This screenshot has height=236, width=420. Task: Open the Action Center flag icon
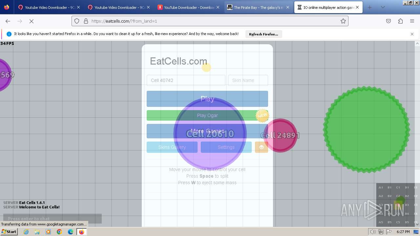click(x=389, y=232)
